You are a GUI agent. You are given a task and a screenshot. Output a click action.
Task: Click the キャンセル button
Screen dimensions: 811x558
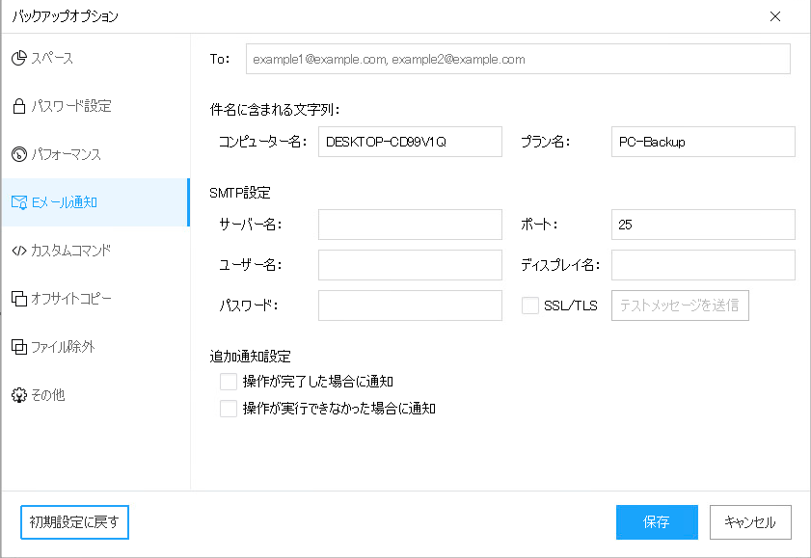click(x=750, y=521)
